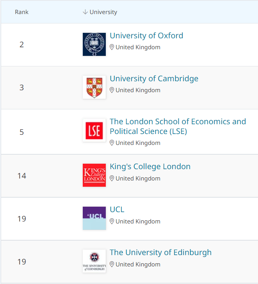The image size is (258, 284).
Task: Click the location pin under UCL
Action: coord(112,221)
